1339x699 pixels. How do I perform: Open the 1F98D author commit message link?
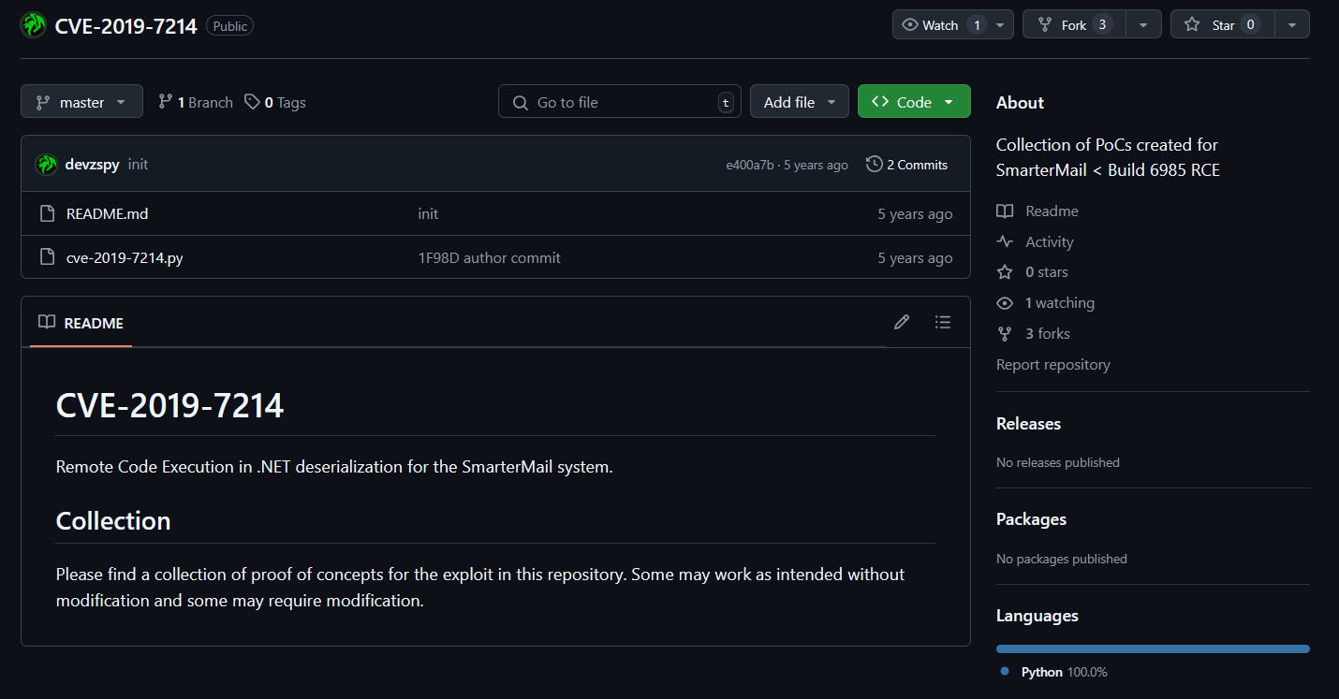coord(489,257)
